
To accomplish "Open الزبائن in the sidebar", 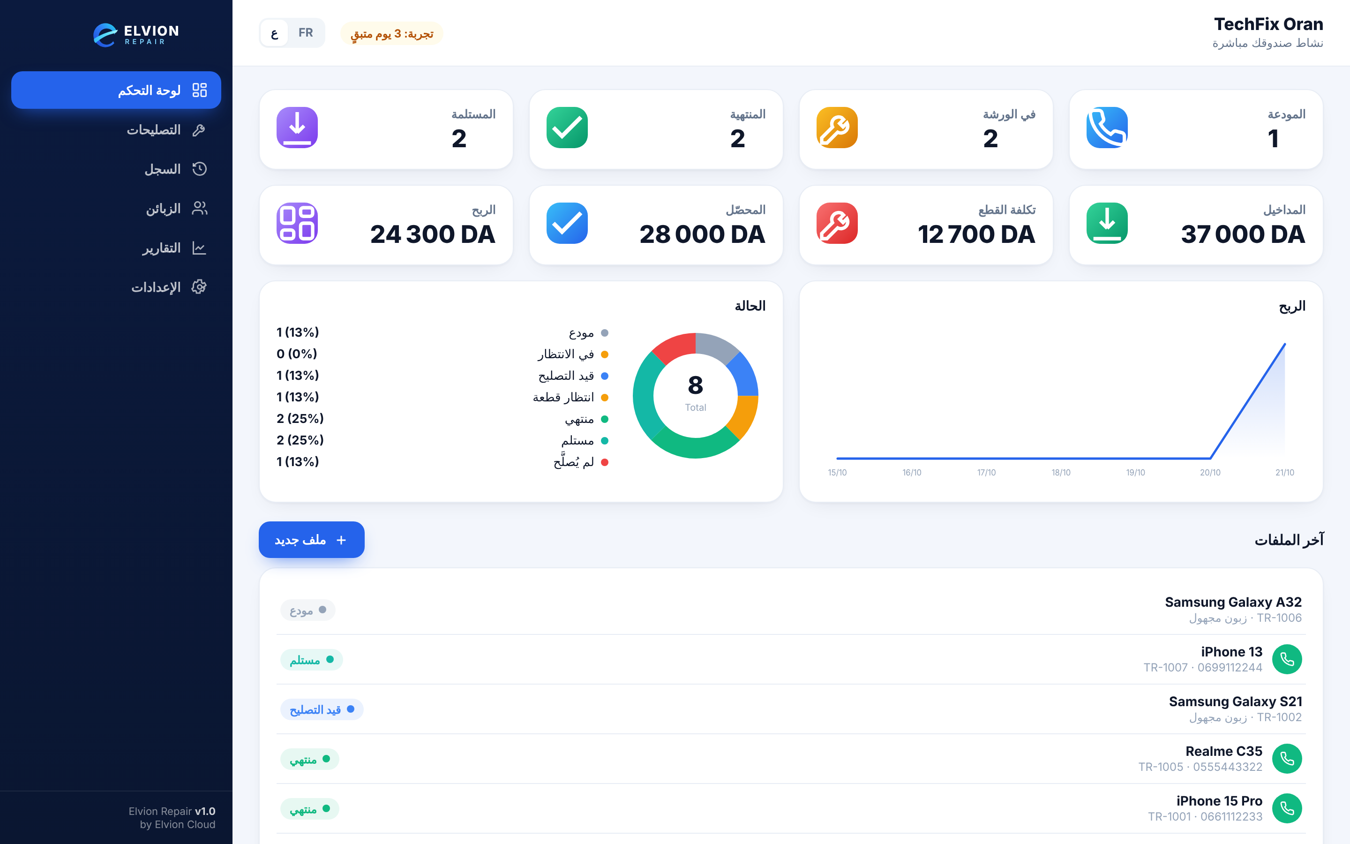I will 116,208.
